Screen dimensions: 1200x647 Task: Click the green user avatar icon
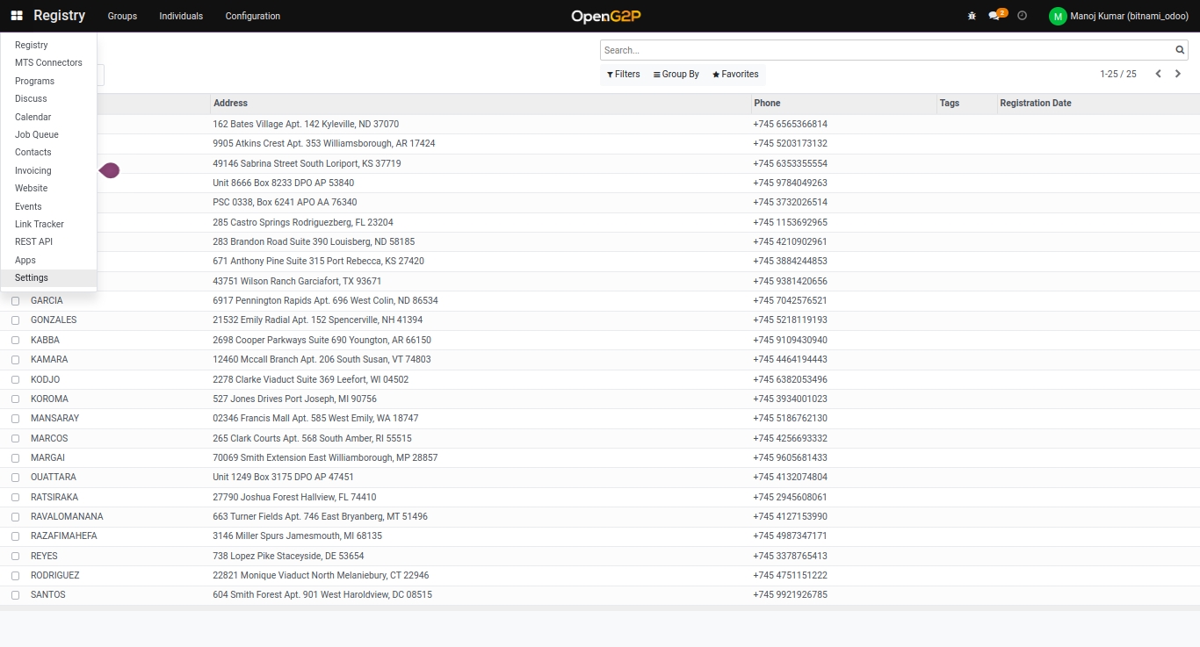1058,16
